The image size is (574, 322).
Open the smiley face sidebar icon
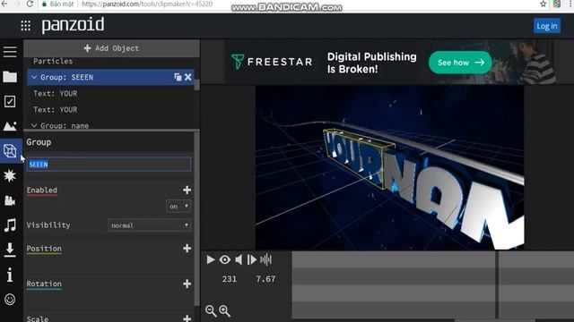(10, 300)
